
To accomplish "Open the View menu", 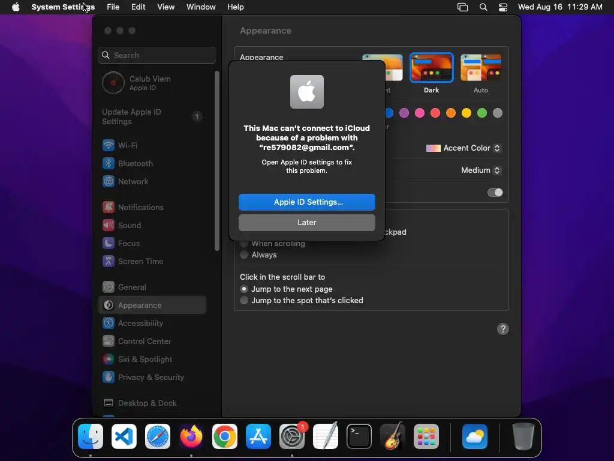I will (x=166, y=7).
